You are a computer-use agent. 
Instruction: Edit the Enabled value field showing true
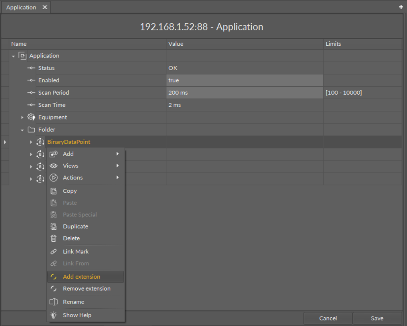(245, 80)
